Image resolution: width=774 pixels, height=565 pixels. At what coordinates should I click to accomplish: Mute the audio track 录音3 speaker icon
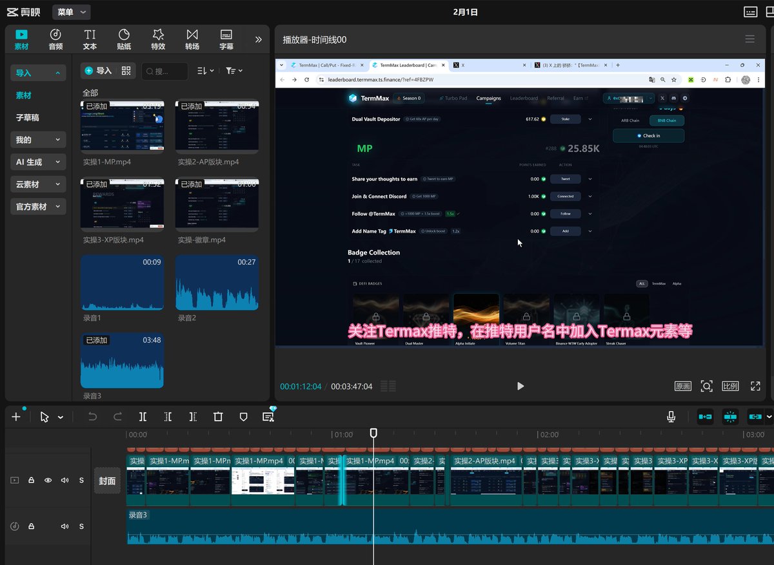64,526
